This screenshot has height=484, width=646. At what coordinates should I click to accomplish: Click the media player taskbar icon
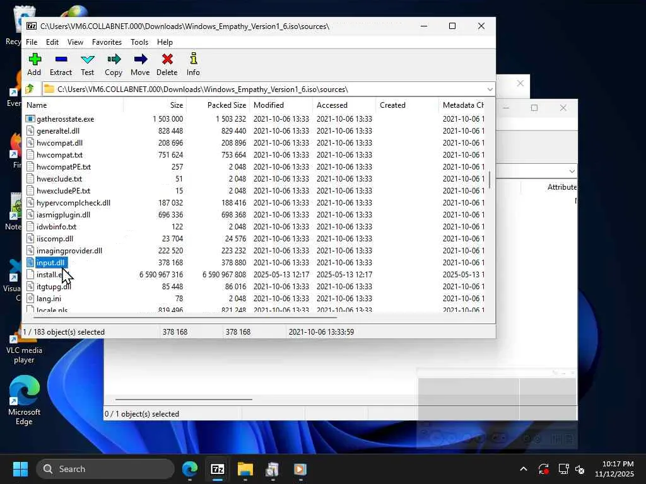click(x=300, y=469)
